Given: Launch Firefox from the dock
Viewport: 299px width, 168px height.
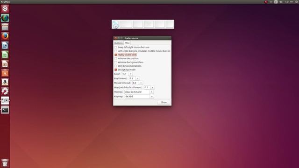Looking at the screenshot, I should pyautogui.click(x=5, y=36).
